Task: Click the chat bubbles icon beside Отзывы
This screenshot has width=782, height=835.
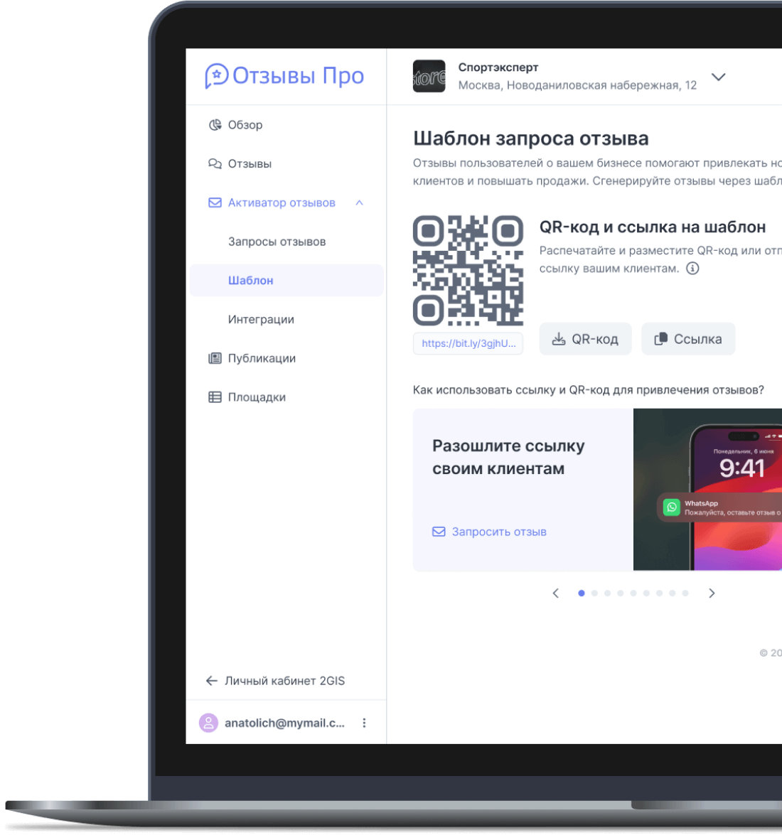Action: pyautogui.click(x=215, y=163)
